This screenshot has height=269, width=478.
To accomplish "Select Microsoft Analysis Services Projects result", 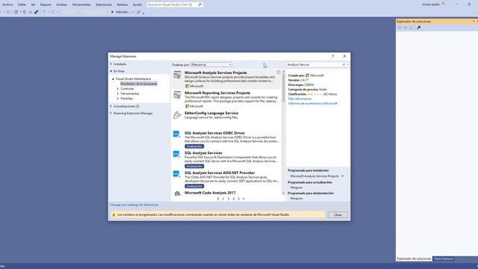I will coord(226,79).
